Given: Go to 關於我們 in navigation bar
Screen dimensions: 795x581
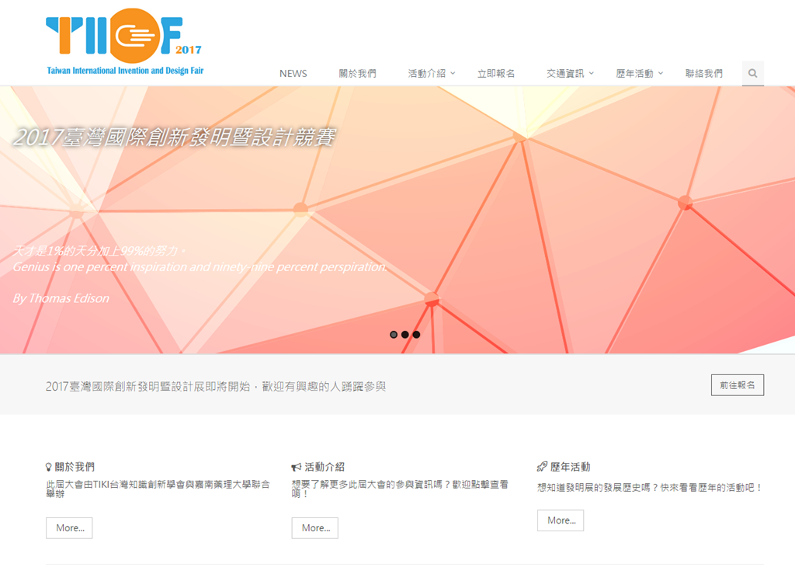Looking at the screenshot, I should [x=358, y=74].
